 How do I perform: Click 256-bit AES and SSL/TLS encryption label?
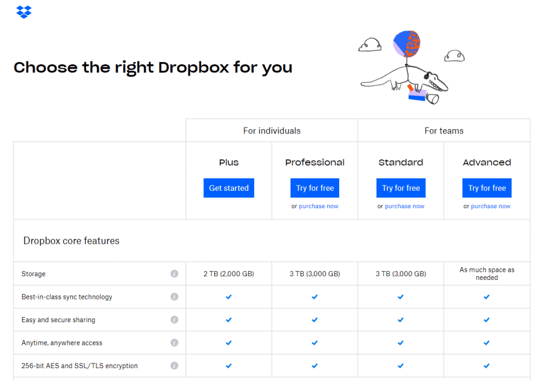[80, 365]
